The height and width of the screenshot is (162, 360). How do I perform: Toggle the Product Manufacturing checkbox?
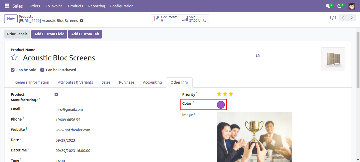click(56, 94)
